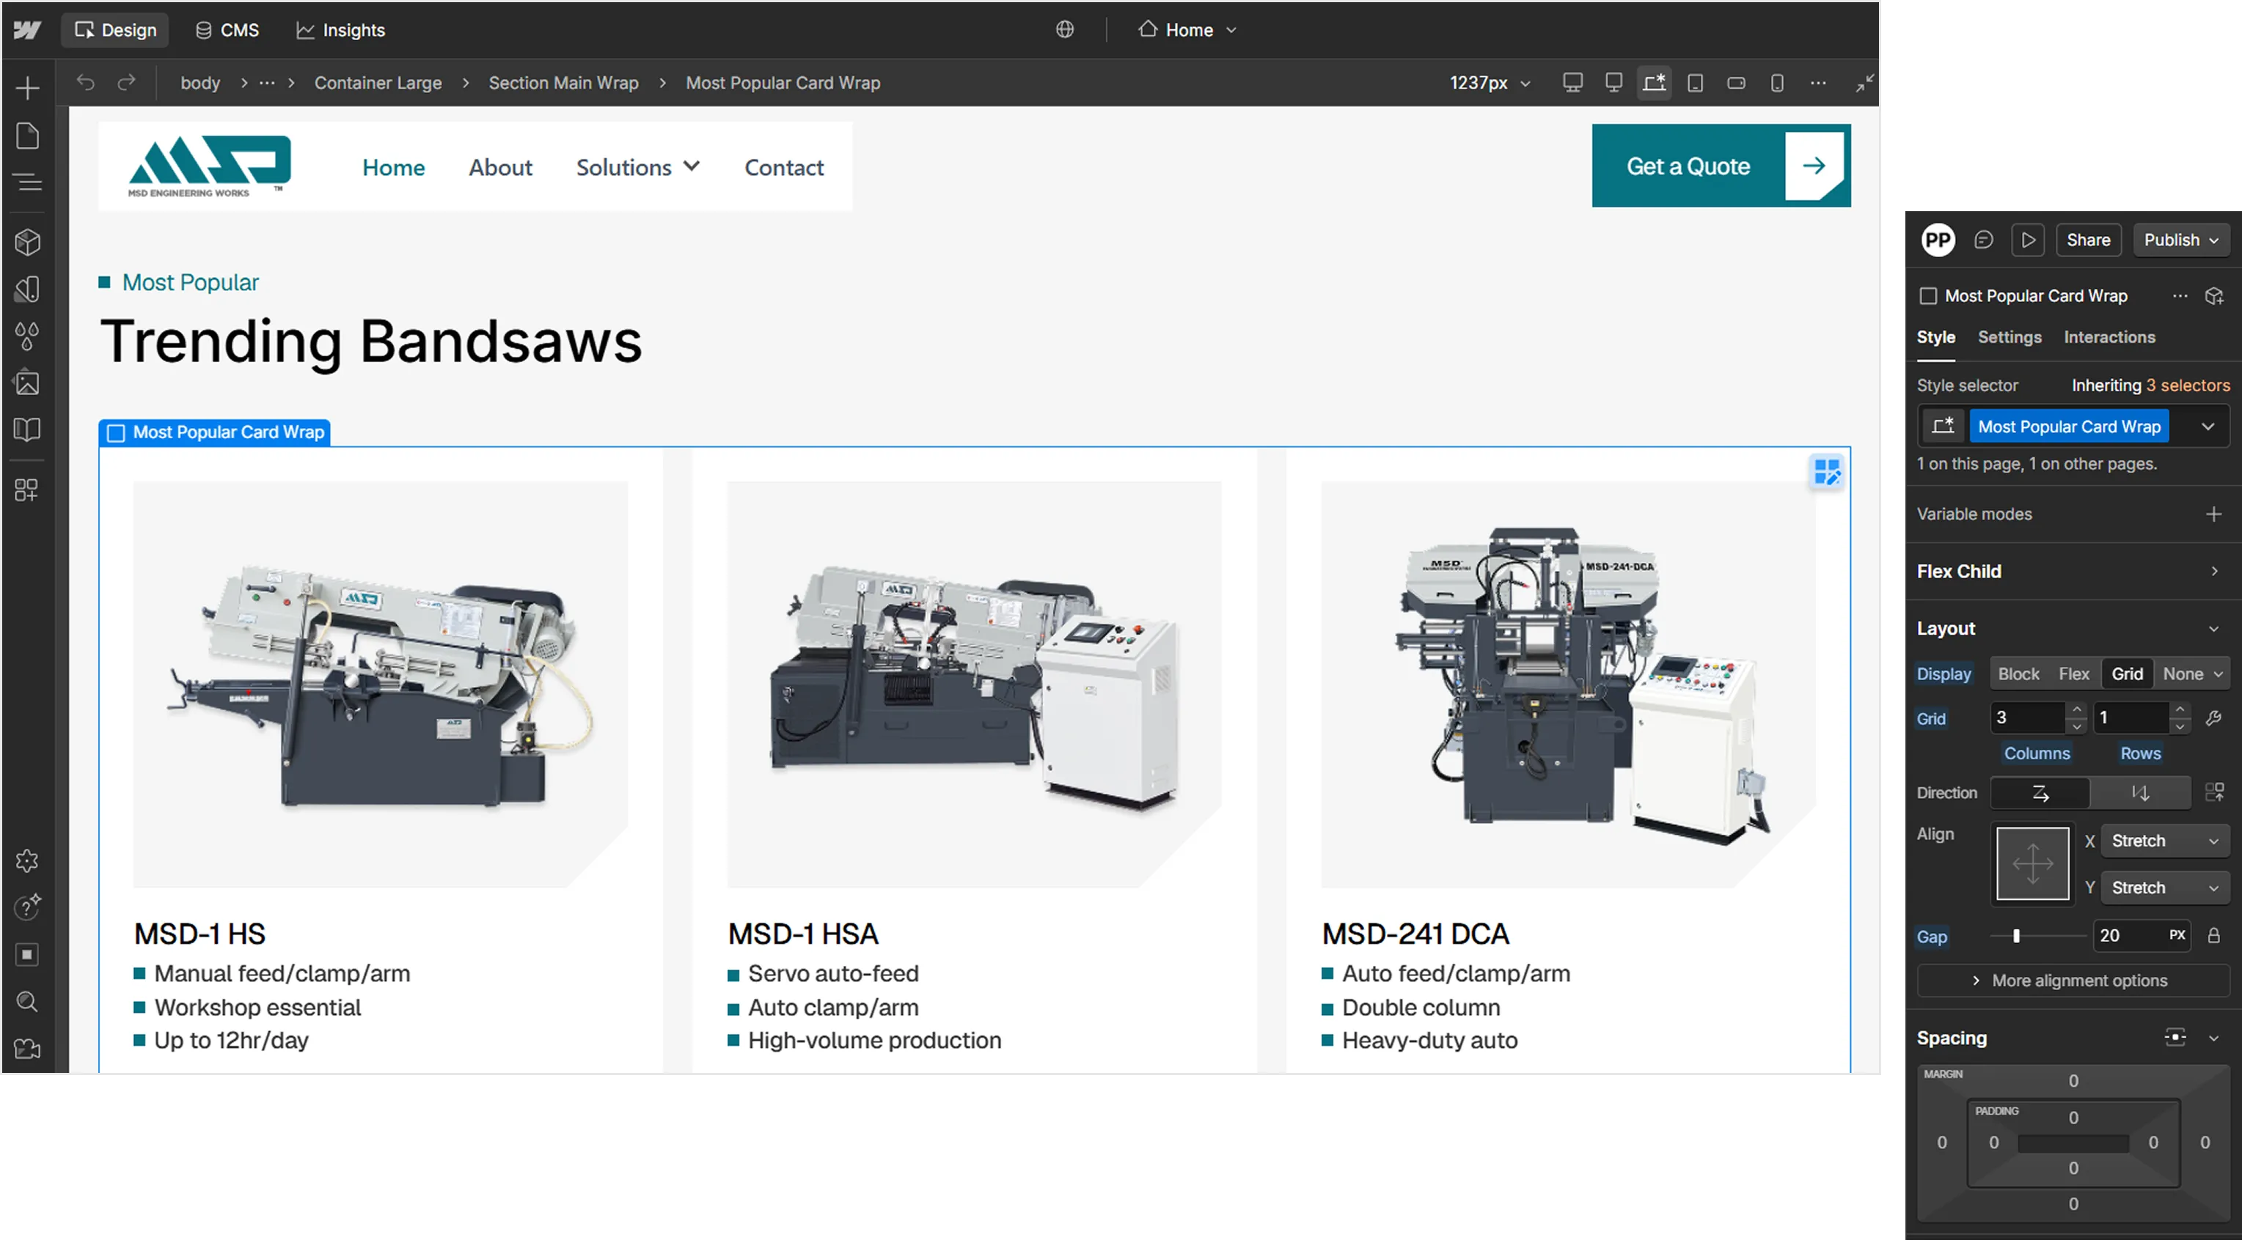2242x1240 pixels.
Task: Open the globe locale icon
Action: click(x=1064, y=29)
